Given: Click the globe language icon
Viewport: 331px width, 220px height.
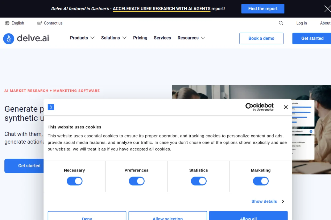Looking at the screenshot, I should click(7, 23).
